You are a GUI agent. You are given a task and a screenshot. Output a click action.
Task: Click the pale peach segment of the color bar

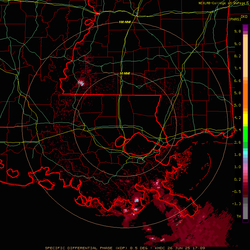(245, 57)
